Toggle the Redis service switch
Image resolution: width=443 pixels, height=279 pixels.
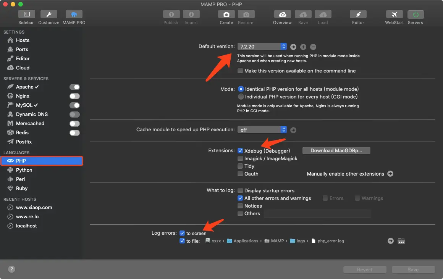tap(74, 133)
